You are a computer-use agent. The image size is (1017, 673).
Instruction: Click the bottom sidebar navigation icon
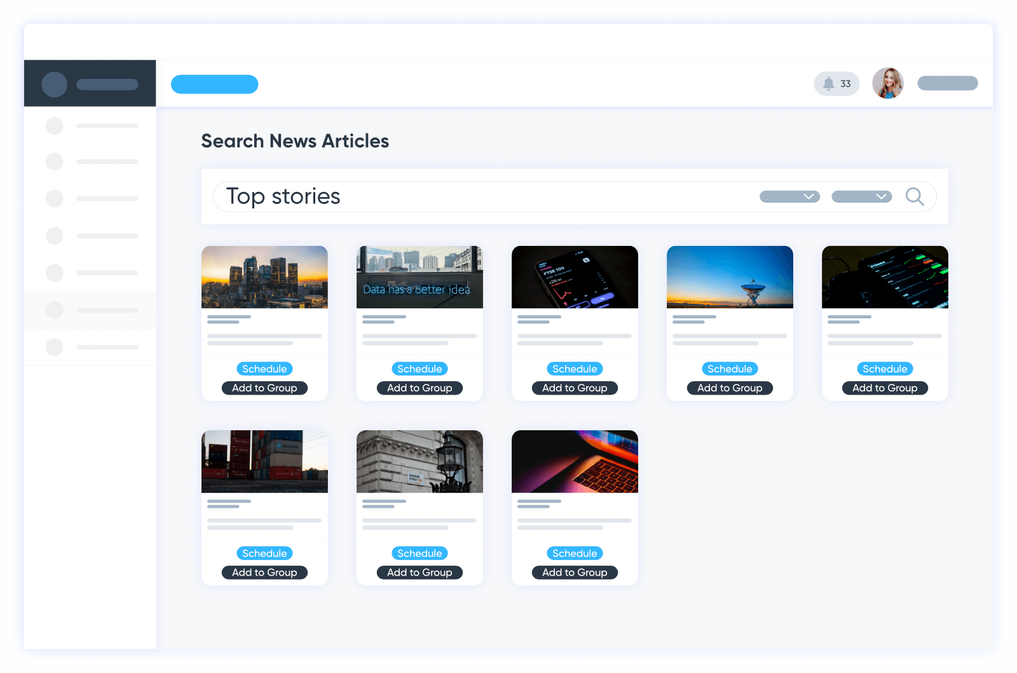click(55, 347)
